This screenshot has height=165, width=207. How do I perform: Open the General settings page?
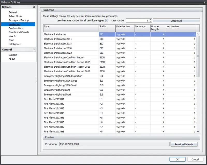[x=13, y=12]
